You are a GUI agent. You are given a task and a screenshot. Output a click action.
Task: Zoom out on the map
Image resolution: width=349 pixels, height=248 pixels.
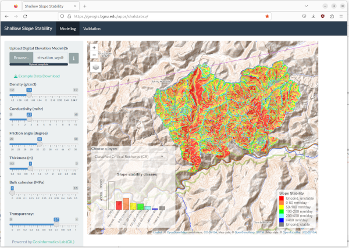coord(95,56)
